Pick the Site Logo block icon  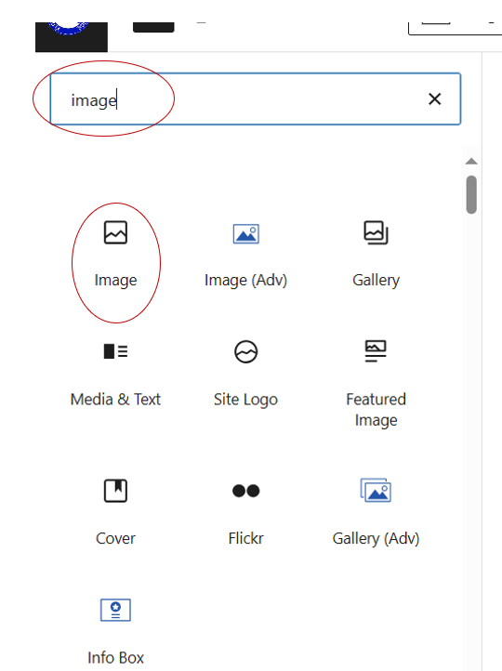[246, 351]
